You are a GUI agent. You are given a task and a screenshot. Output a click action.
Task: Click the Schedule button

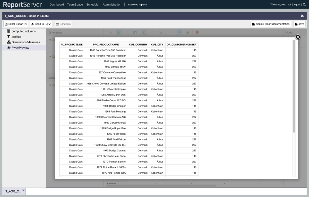click(63, 24)
